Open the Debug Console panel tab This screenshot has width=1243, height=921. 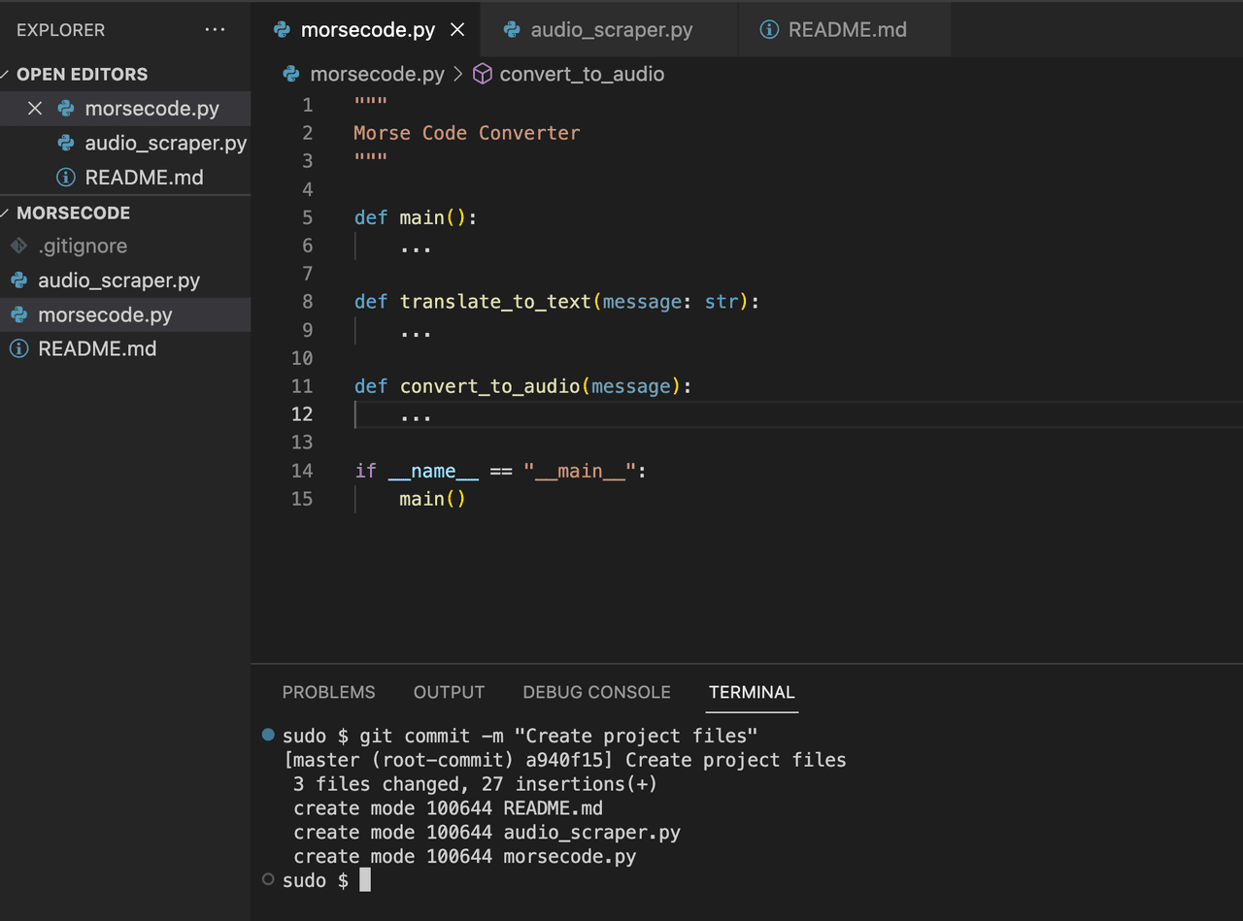click(596, 692)
